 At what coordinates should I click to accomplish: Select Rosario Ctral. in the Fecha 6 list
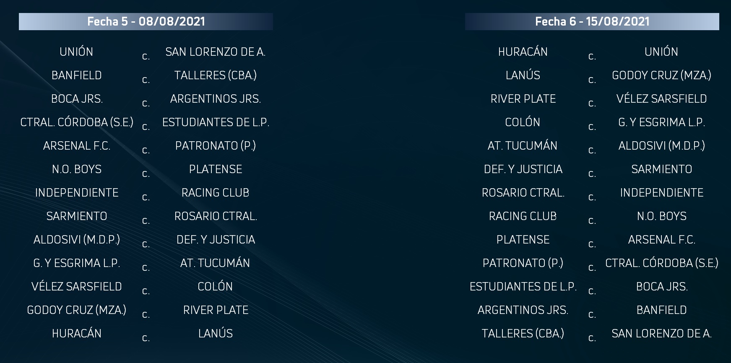tap(523, 193)
